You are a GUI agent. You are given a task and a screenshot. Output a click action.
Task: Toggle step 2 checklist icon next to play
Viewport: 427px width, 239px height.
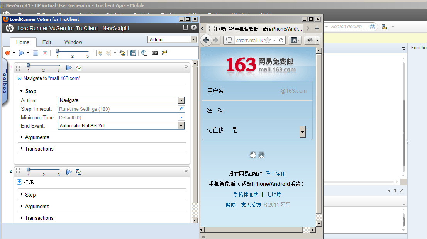(78, 172)
